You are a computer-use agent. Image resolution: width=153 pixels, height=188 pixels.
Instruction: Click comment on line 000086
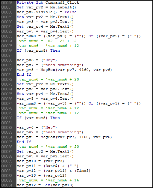(x=48, y=147)
